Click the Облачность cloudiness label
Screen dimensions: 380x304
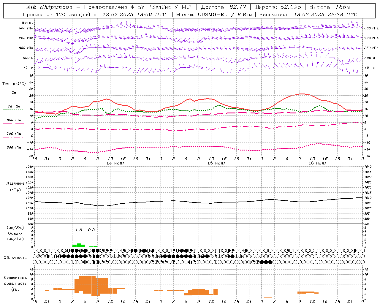point(15,258)
